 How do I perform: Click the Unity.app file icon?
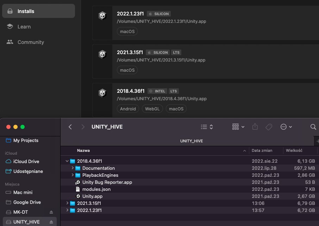coord(78,196)
